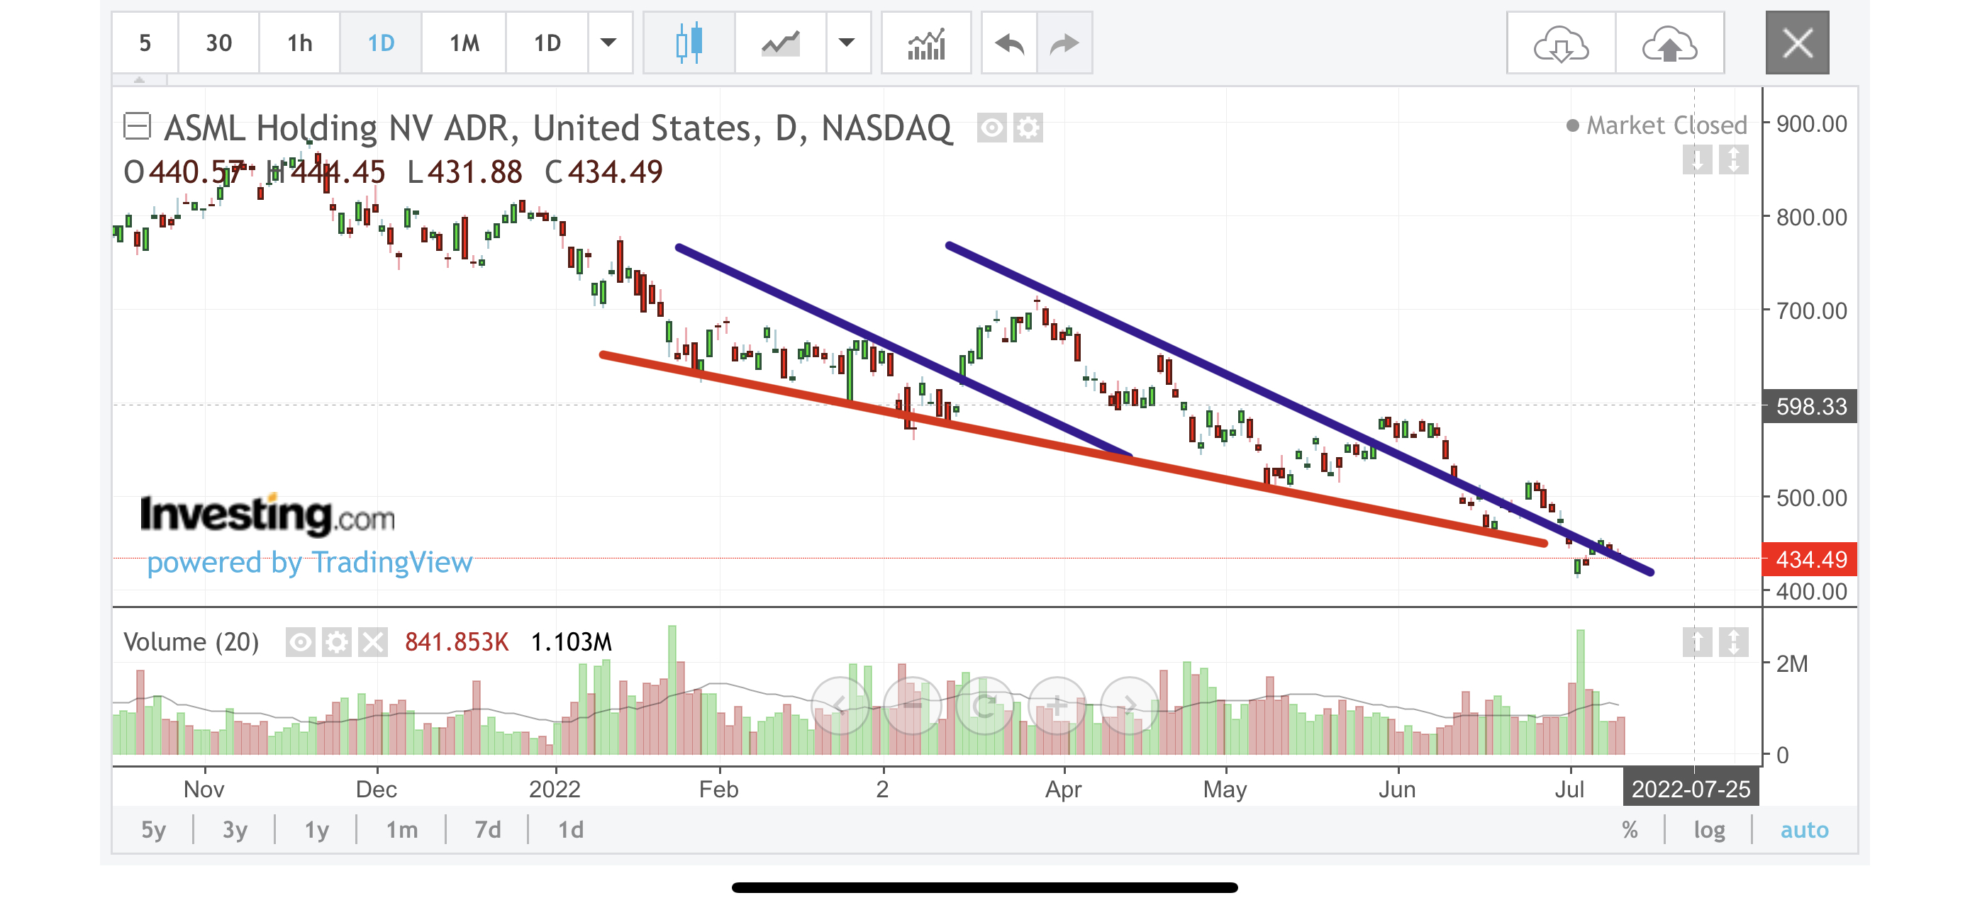Select the 1M interval tab
The image size is (1970, 910).
[x=464, y=43]
